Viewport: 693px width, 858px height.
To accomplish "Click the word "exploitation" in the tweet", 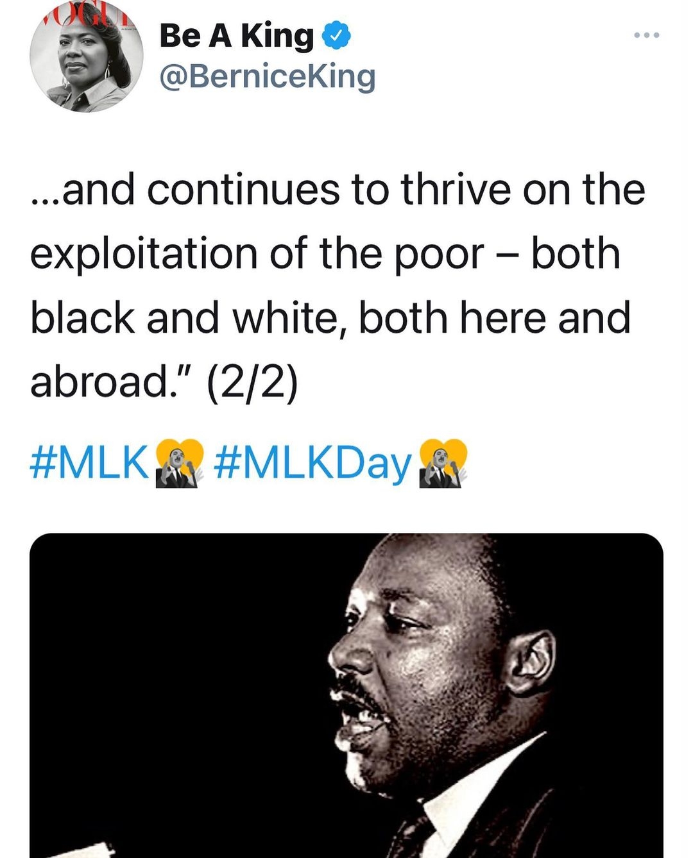I will click(145, 254).
